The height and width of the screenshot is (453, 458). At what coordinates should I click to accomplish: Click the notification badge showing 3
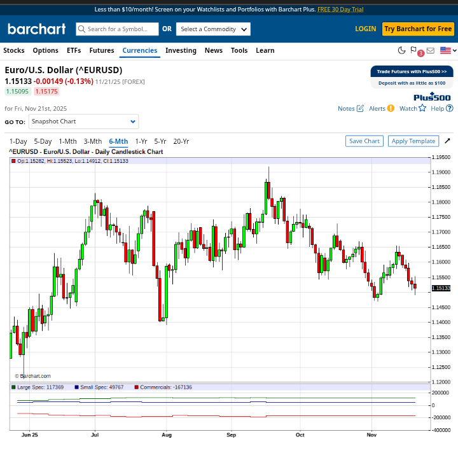420,53
